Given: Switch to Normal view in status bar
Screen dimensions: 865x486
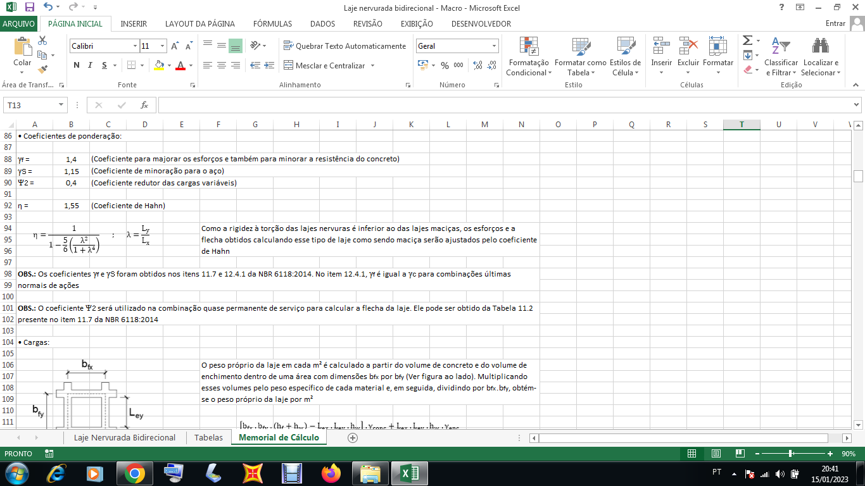Looking at the screenshot, I should tap(692, 454).
